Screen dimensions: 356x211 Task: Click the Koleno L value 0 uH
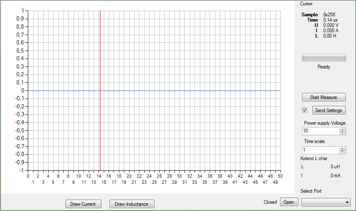(x=335, y=167)
